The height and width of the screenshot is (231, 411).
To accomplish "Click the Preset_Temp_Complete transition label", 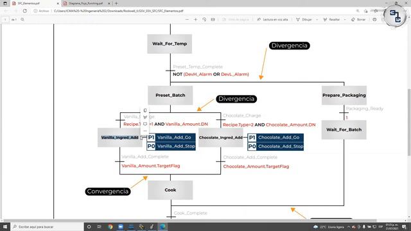I will point(198,67).
